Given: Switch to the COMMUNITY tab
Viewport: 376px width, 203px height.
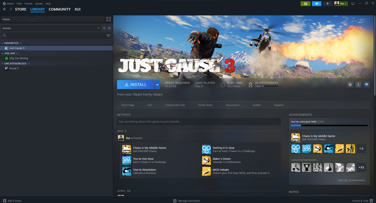Looking at the screenshot, I should [x=60, y=9].
